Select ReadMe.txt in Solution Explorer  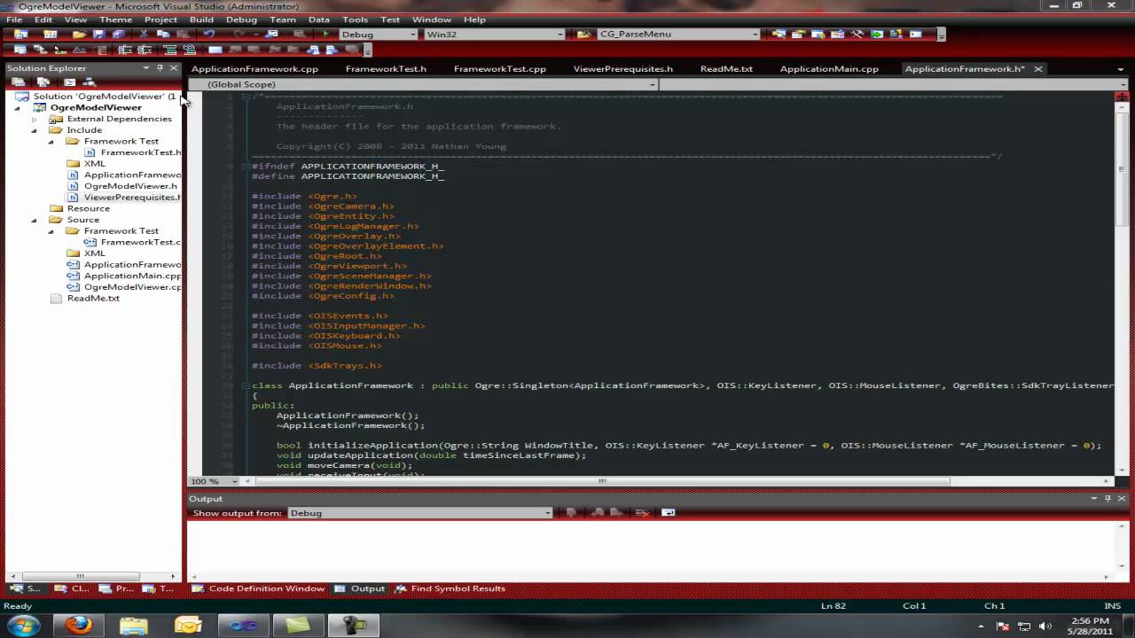click(x=93, y=299)
